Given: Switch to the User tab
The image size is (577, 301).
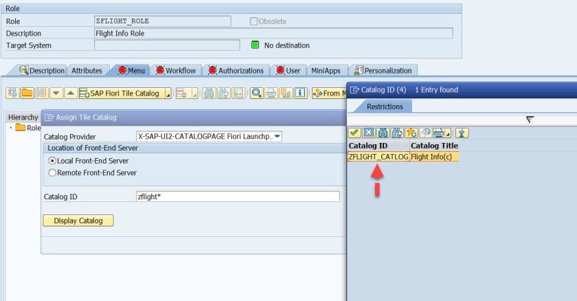Looking at the screenshot, I should click(x=288, y=70).
